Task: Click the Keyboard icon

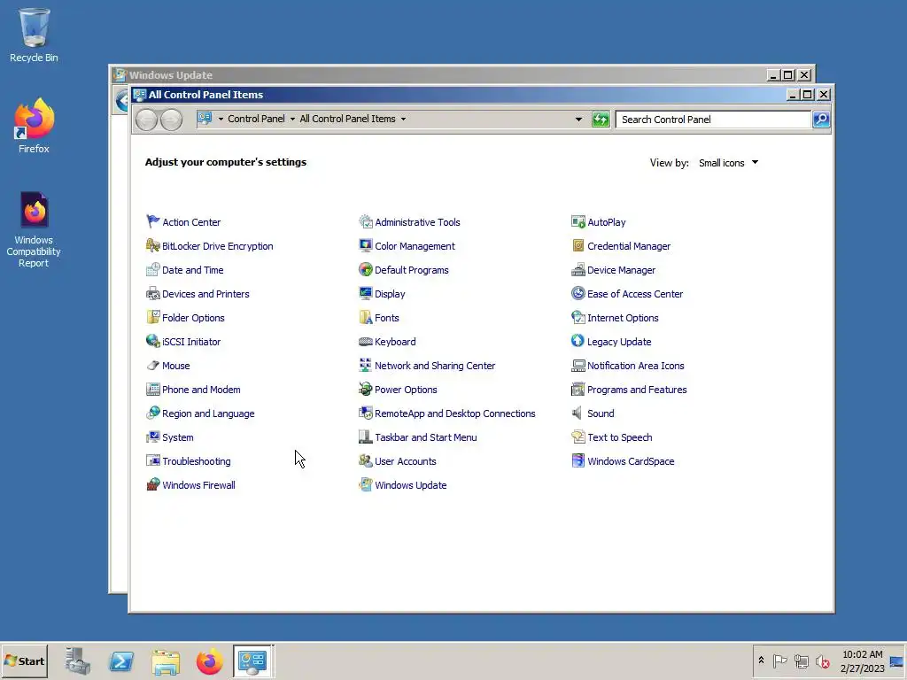Action: pyautogui.click(x=366, y=341)
